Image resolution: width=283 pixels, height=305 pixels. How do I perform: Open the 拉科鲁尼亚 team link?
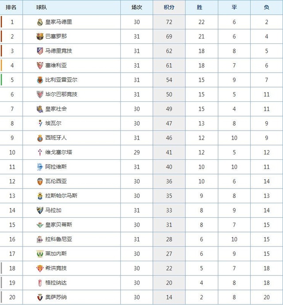coord(58,239)
